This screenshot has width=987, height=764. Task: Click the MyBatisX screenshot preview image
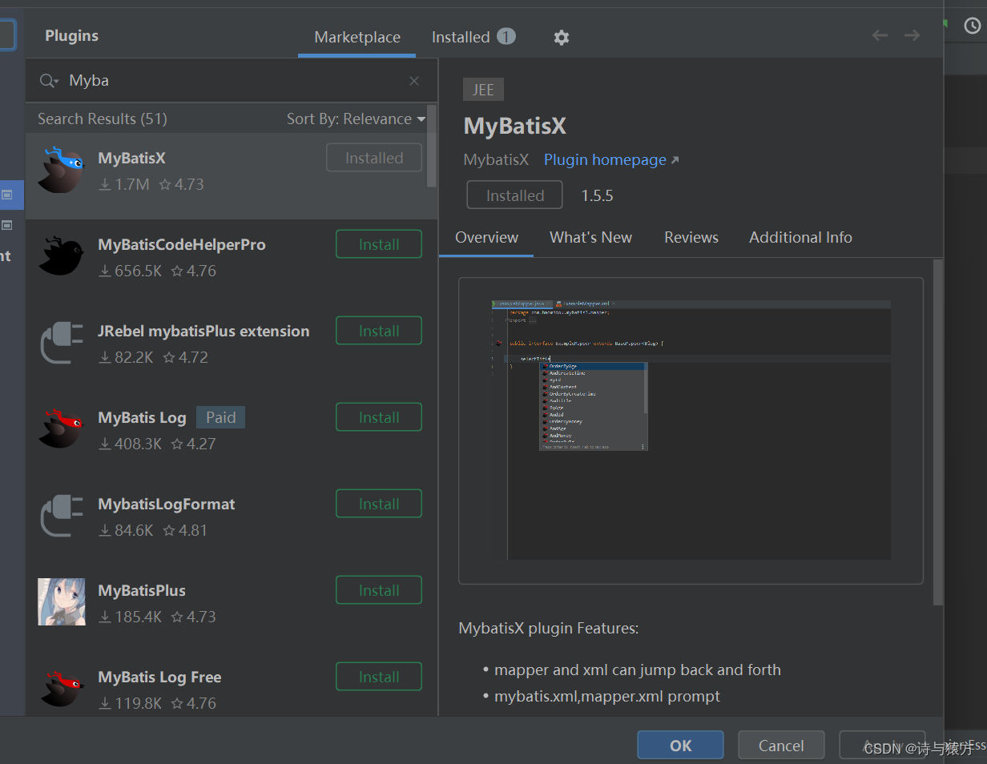coord(691,430)
